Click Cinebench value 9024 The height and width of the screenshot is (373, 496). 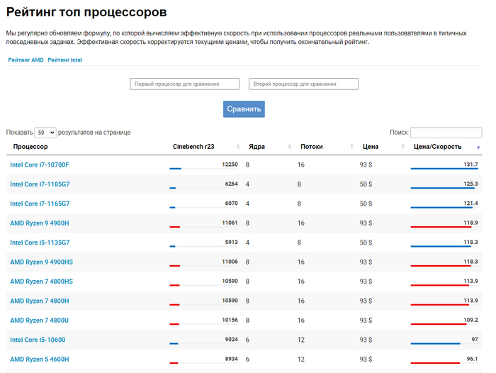(231, 339)
